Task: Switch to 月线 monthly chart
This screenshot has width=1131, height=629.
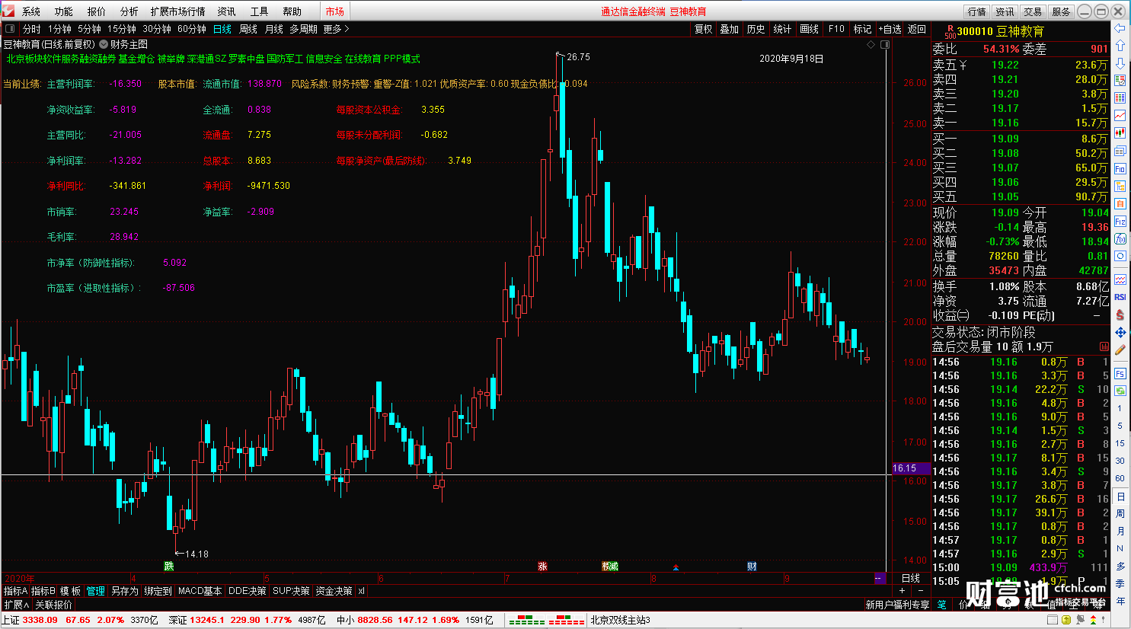Action: pos(274,29)
